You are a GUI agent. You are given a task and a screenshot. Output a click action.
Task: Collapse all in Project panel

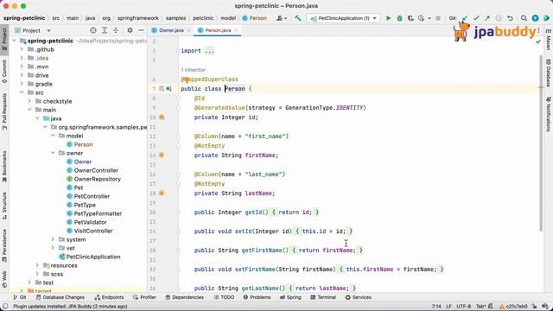(116, 30)
